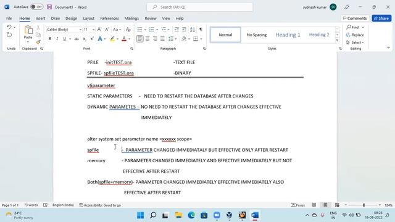The image size is (395, 222).
Task: Expand the Numbering list dropdown
Action: coord(157,30)
